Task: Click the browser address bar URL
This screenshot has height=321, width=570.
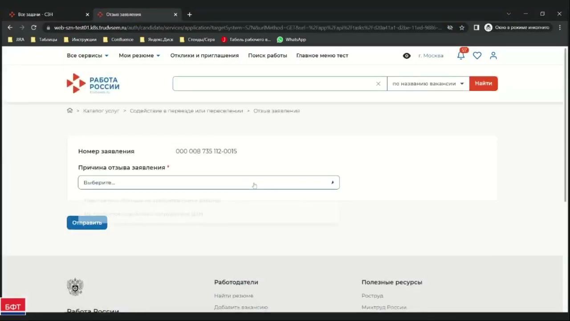Action: click(x=247, y=28)
